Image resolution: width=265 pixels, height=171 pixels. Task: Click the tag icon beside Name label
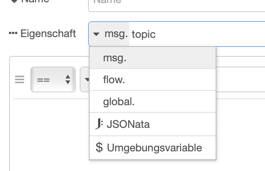14,1
